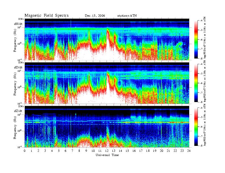Click the x-axis tick label "12"

tap(107, 151)
